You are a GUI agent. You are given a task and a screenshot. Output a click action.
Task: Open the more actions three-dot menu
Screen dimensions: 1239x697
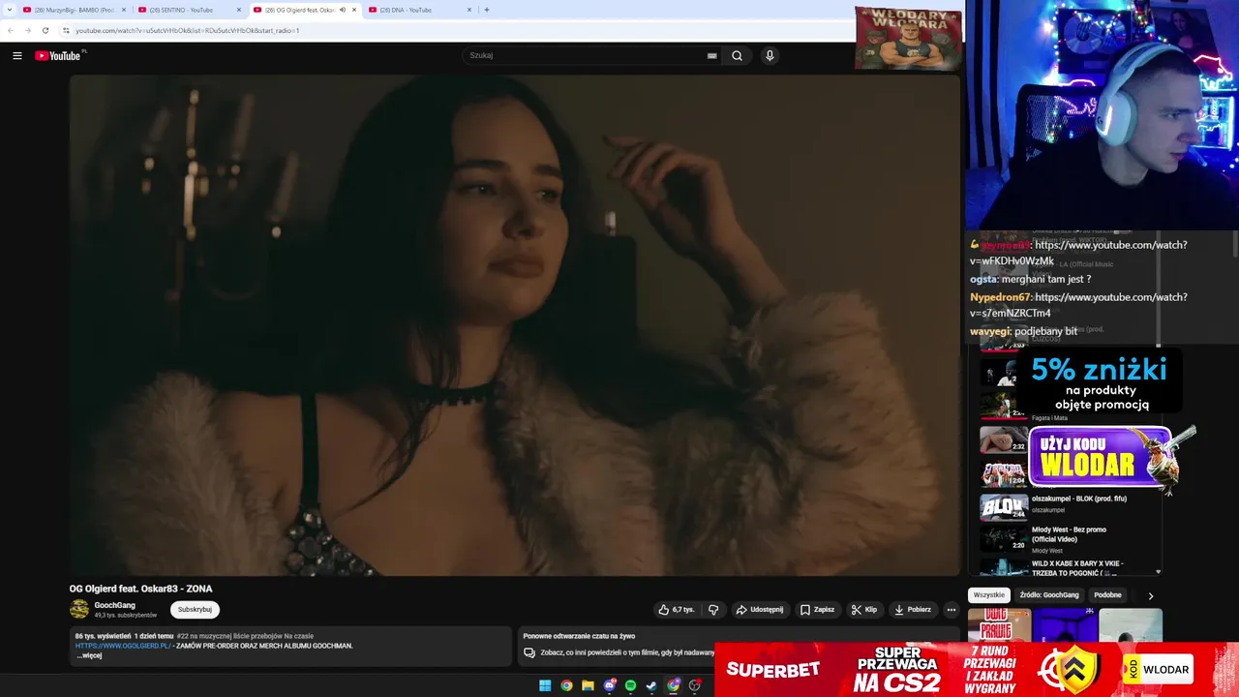pyautogui.click(x=952, y=610)
